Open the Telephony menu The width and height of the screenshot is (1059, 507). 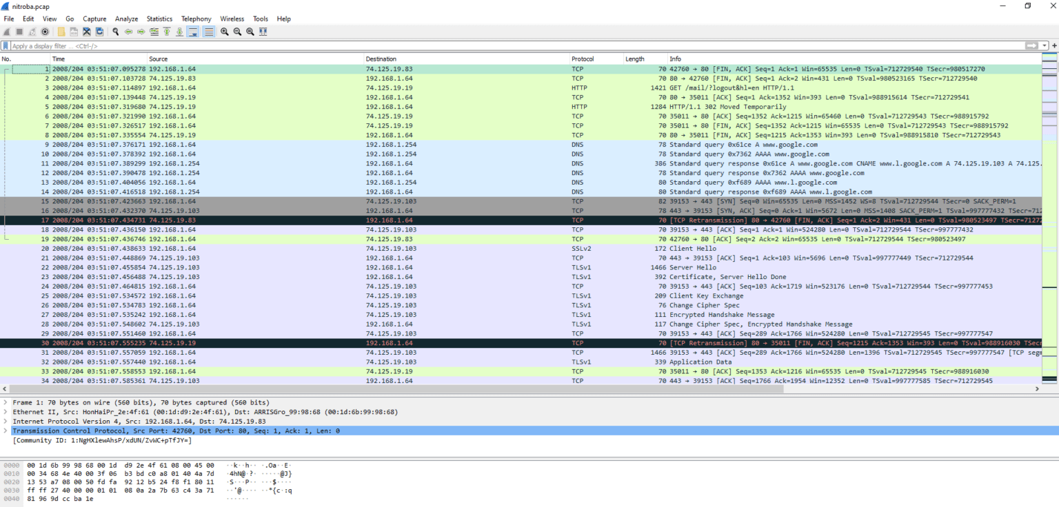196,19
